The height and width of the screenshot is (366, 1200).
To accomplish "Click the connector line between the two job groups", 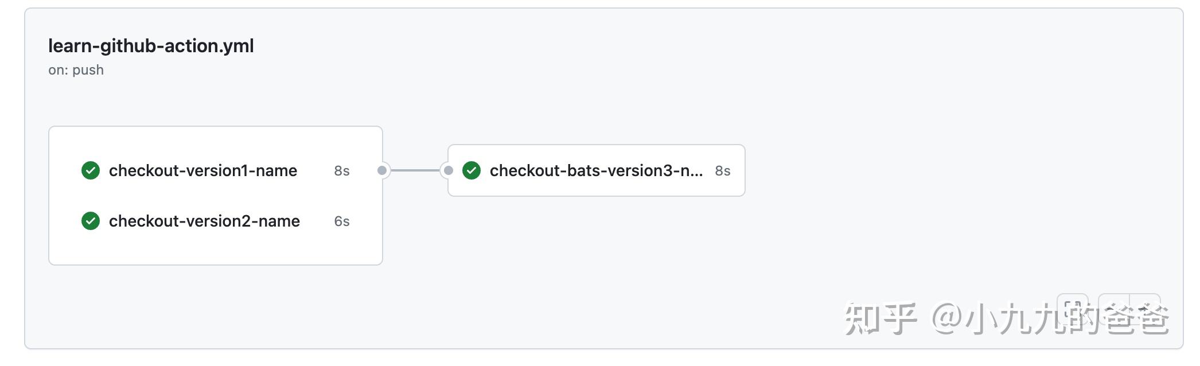I will [415, 170].
